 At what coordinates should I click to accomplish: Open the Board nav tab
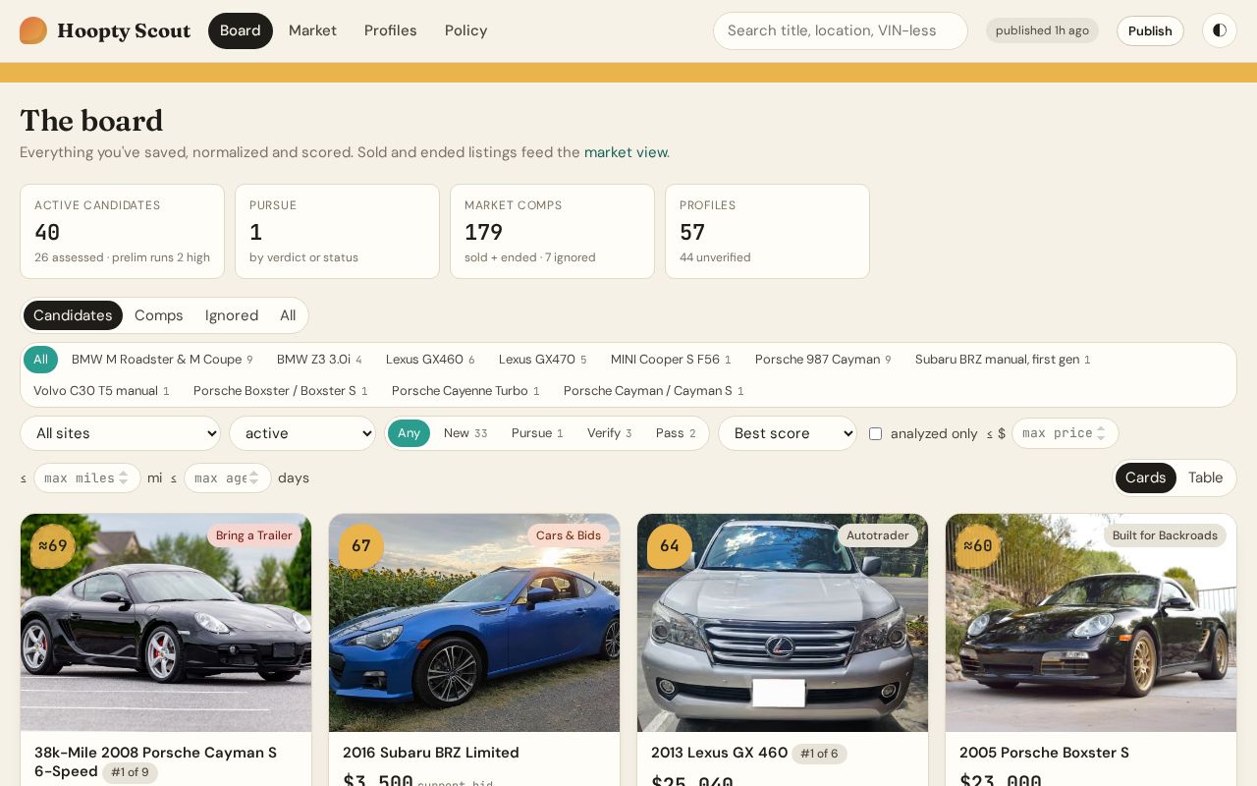[241, 30]
